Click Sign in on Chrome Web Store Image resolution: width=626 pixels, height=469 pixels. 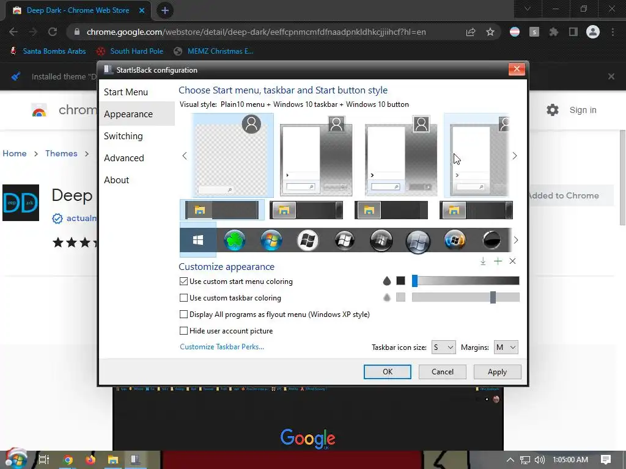pos(583,110)
